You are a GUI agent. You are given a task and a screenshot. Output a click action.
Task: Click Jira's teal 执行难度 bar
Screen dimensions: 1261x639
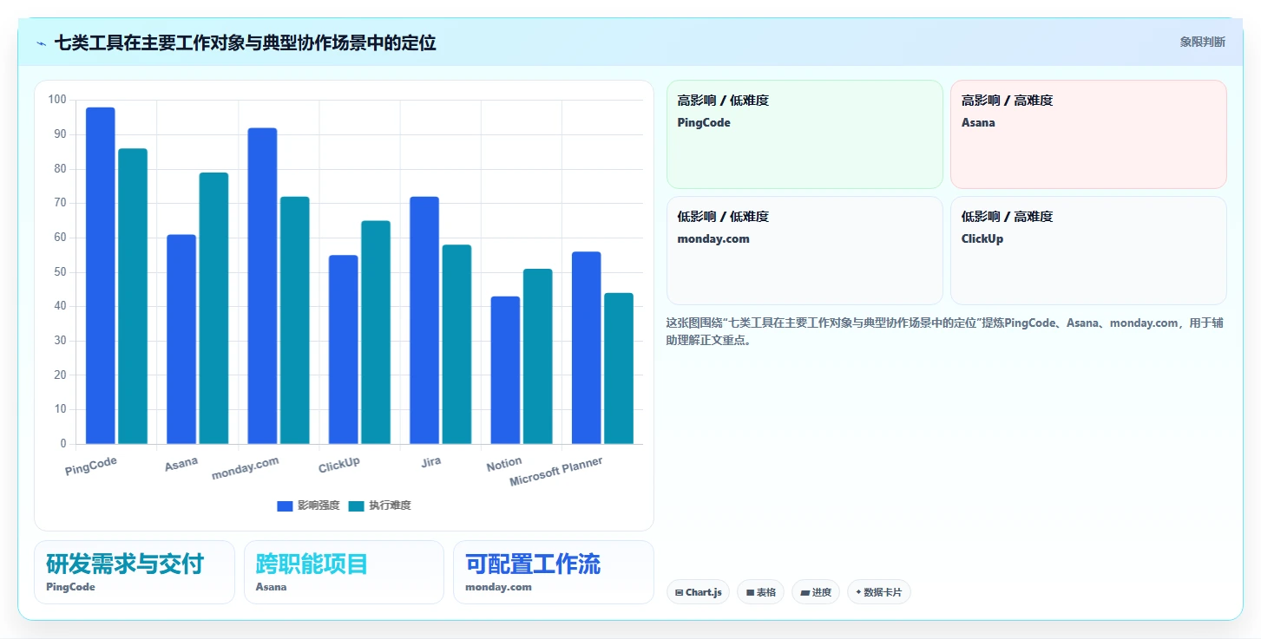click(x=456, y=344)
